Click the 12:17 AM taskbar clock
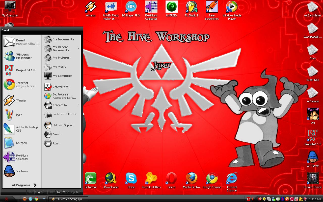 315,199
